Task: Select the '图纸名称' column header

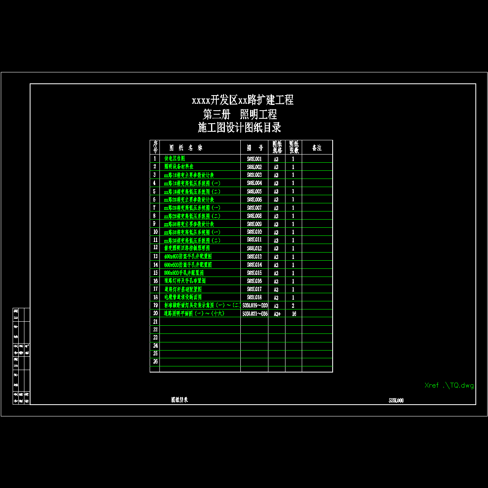Action: [x=186, y=148]
